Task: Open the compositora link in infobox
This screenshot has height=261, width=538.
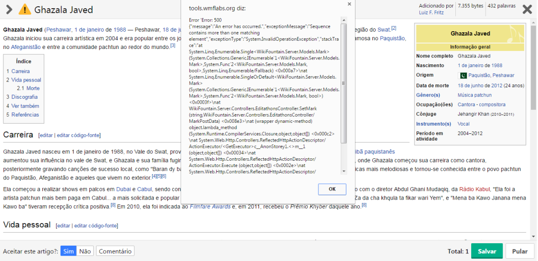Action: click(492, 105)
